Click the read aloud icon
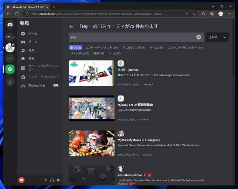Image resolution: width=238 pixels, height=189 pixels. click(x=187, y=14)
